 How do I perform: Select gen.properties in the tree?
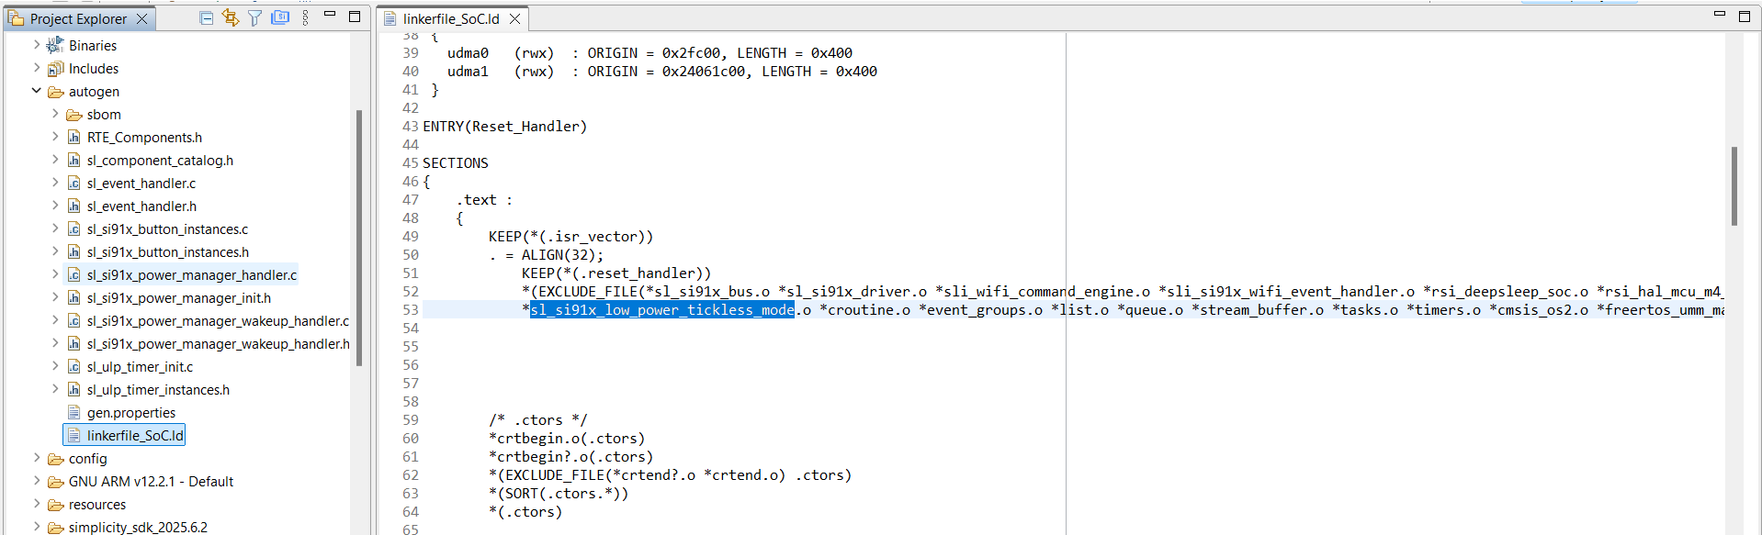[131, 413]
